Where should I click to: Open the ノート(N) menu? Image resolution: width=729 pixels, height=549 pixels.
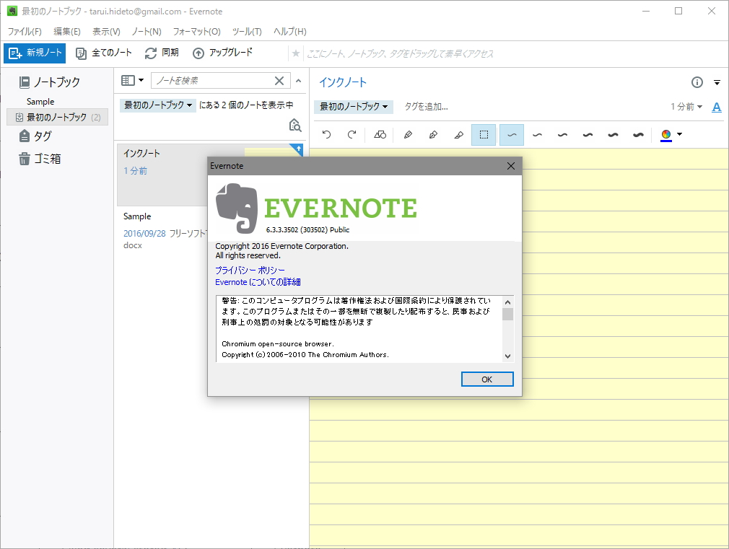point(147,32)
